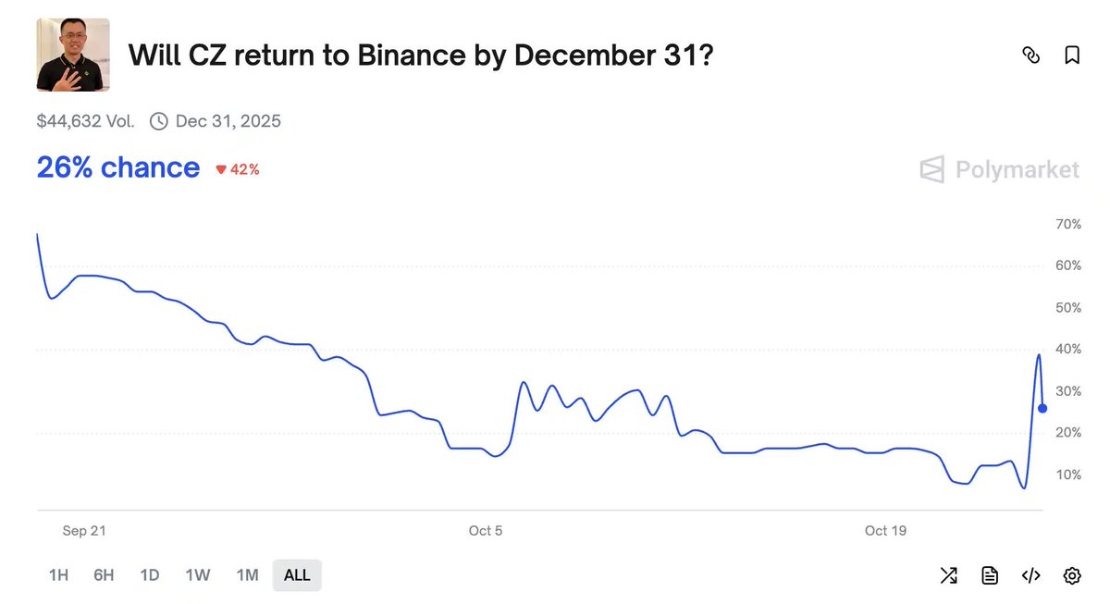
Task: Open the embed code icon
Action: click(1030, 575)
